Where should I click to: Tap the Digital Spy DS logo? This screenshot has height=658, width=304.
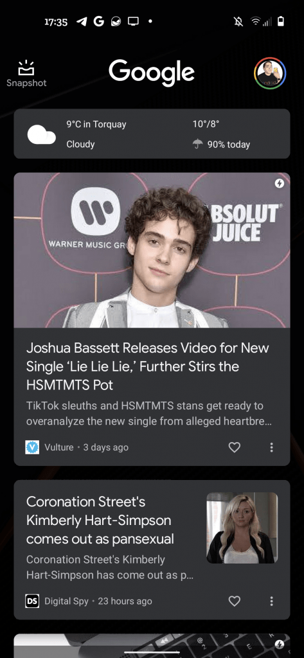(x=32, y=601)
